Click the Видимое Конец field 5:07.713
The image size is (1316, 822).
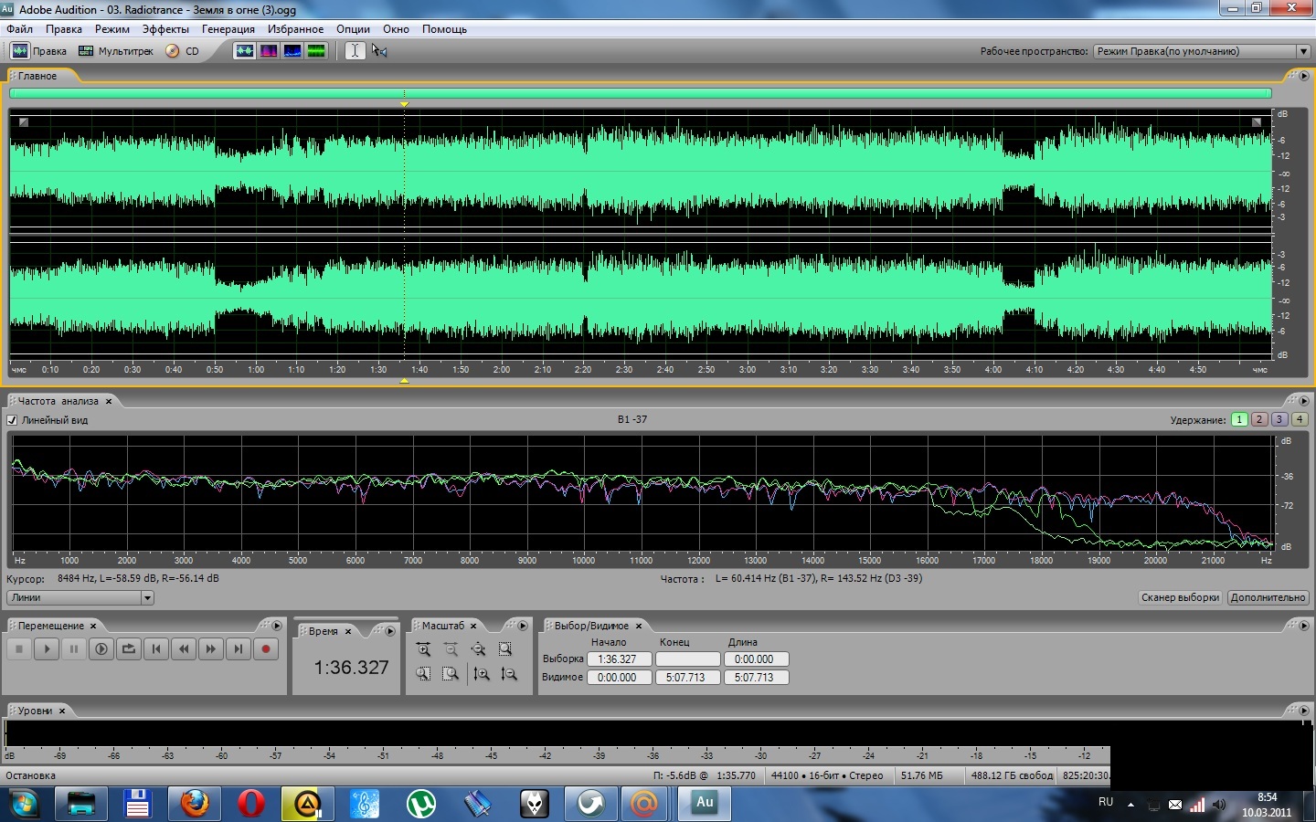click(x=687, y=678)
